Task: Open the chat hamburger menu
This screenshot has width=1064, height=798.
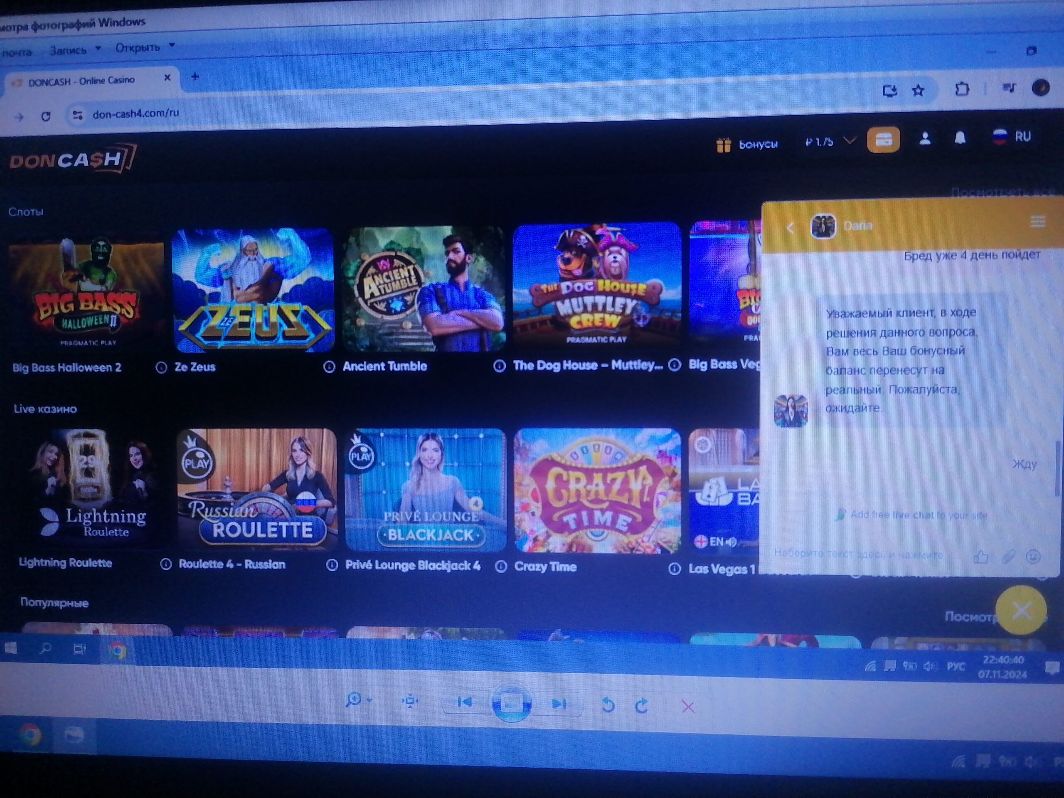Action: coord(1037,222)
